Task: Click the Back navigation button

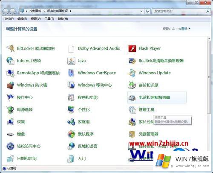Action: (6, 11)
